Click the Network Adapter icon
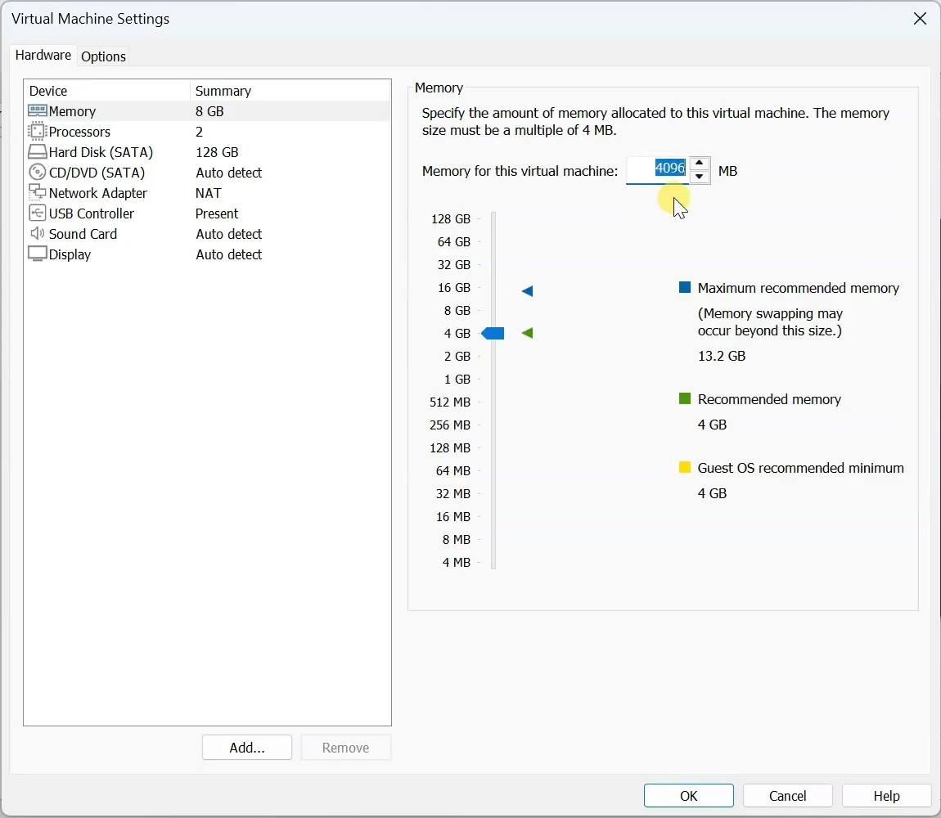This screenshot has height=818, width=941. (x=37, y=193)
